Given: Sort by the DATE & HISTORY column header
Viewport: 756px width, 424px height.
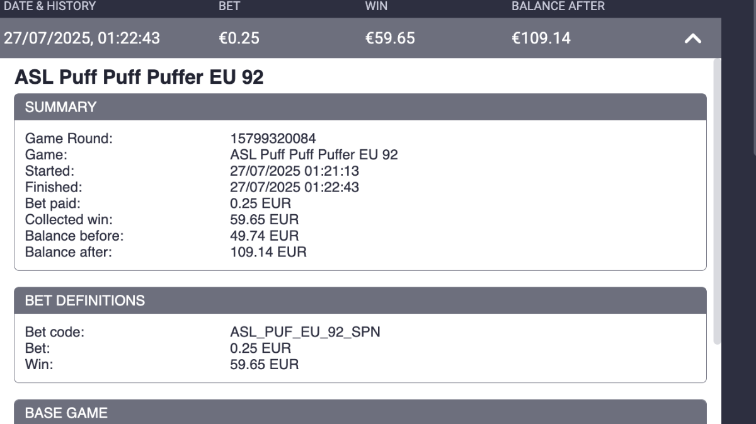Looking at the screenshot, I should (x=50, y=7).
